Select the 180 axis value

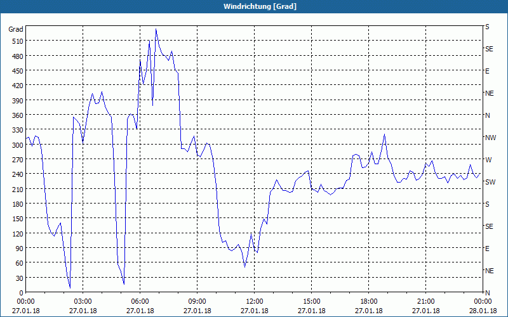point(18,204)
